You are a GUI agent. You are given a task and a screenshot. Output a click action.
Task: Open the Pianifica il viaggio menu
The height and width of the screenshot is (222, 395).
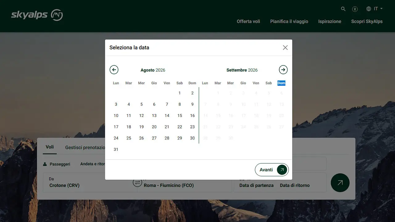289,21
